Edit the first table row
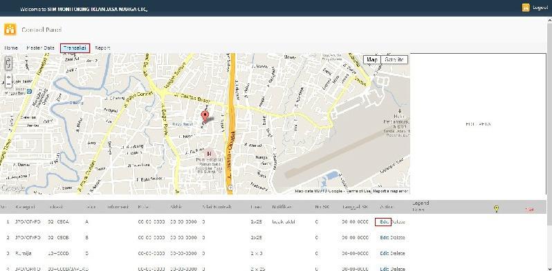552x271 pixels. pyautogui.click(x=383, y=222)
